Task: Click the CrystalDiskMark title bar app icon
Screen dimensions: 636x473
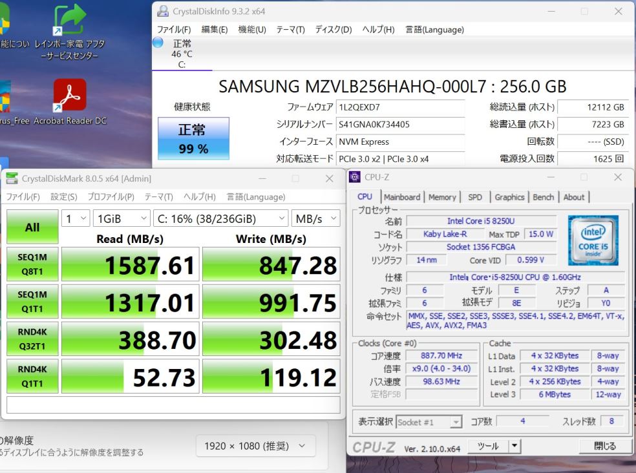Action: (x=12, y=178)
